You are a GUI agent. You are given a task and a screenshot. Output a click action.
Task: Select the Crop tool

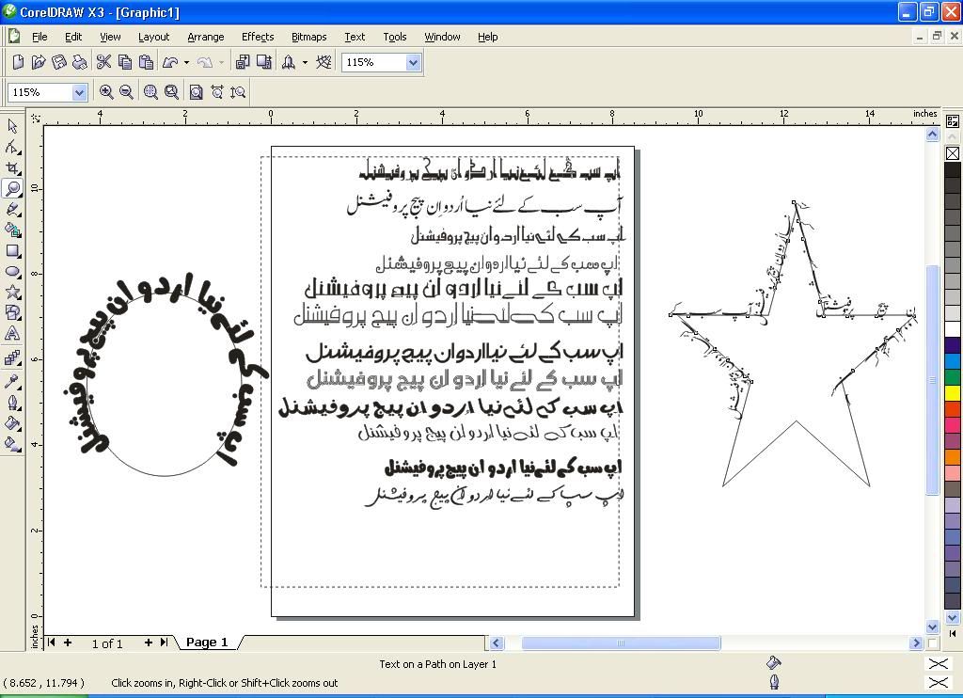click(x=12, y=167)
